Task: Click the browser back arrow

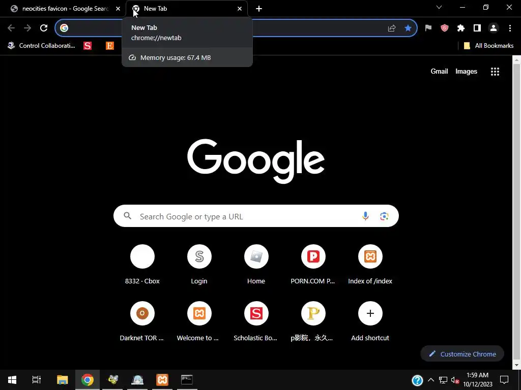Action: click(x=11, y=28)
